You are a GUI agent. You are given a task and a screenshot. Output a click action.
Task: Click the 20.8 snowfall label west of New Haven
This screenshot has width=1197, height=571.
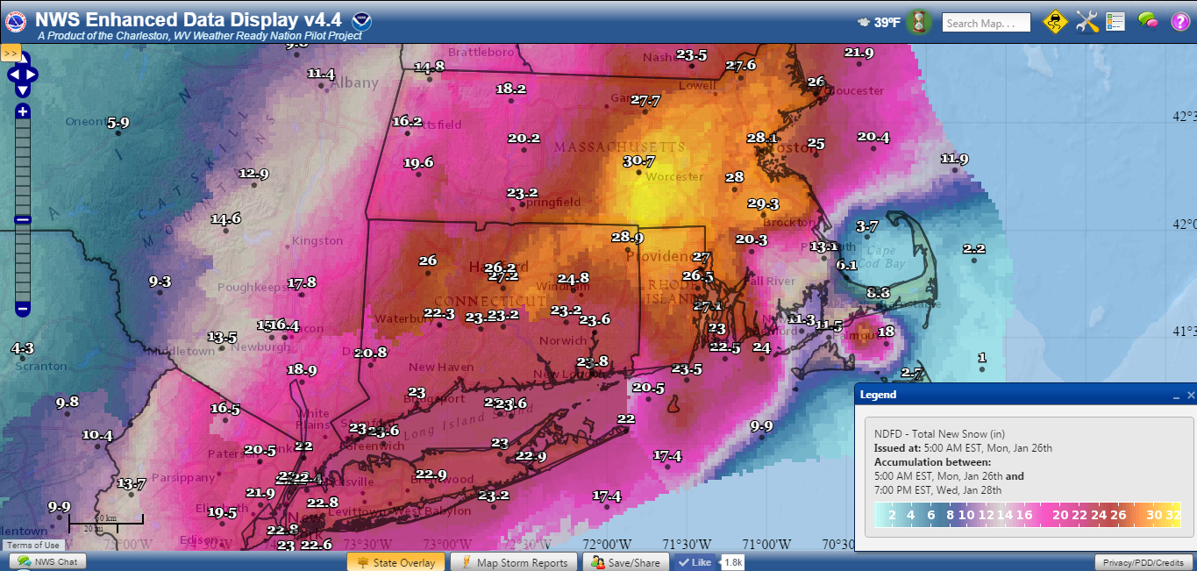pos(370,353)
